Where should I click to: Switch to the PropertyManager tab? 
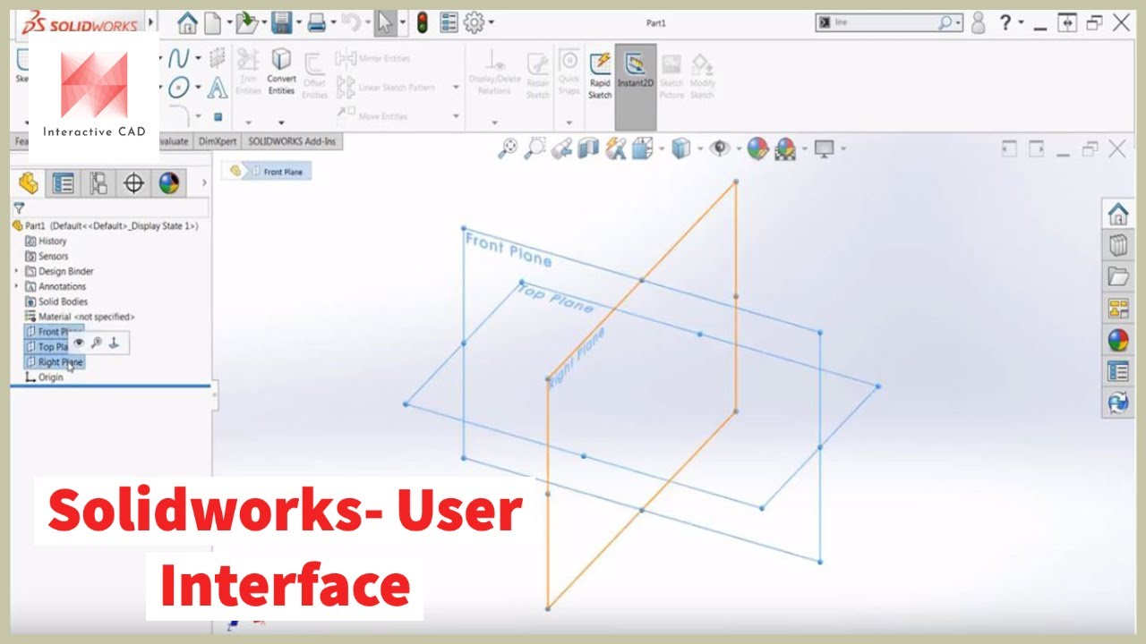point(63,184)
